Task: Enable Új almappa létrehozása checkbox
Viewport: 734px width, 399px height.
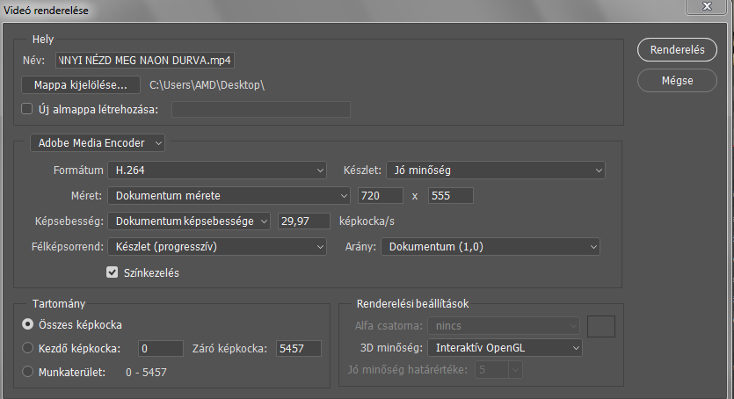Action: [27, 109]
